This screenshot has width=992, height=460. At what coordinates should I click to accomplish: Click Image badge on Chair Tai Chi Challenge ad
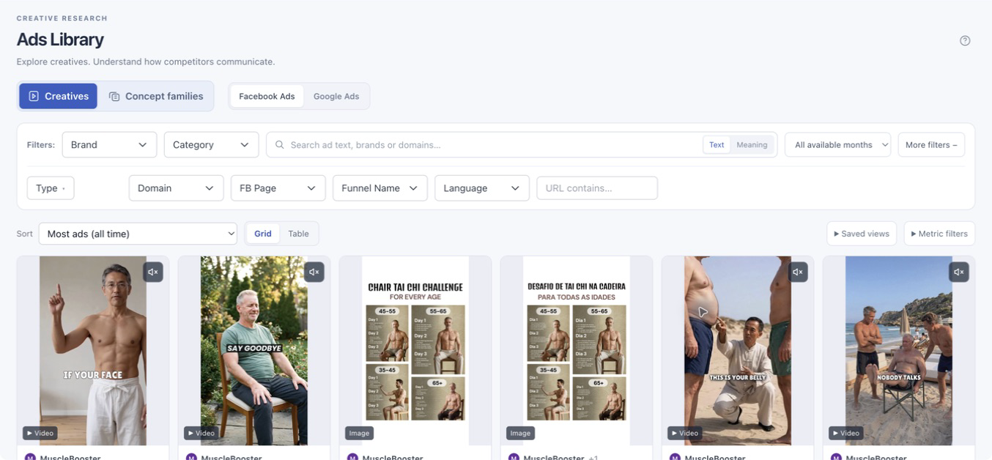(359, 433)
